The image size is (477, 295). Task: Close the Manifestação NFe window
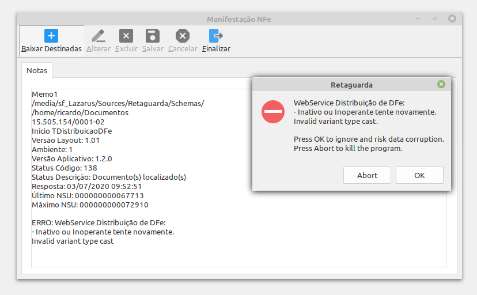[x=452, y=18]
